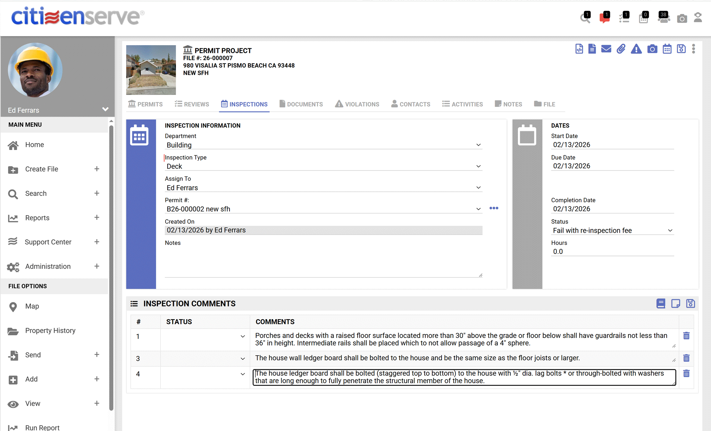Click the paperclip attachment icon
Image resolution: width=711 pixels, height=431 pixels.
[621, 49]
